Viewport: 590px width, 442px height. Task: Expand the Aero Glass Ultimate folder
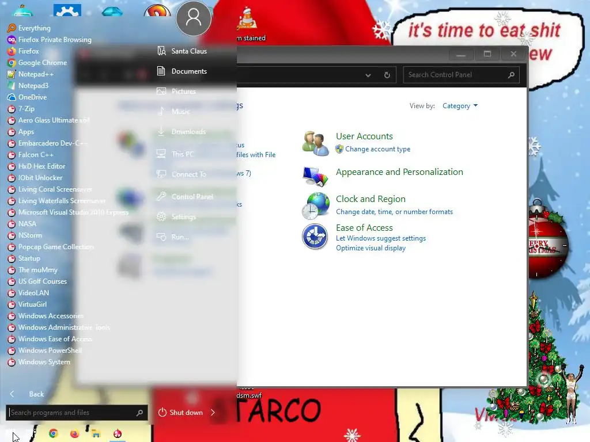point(48,120)
